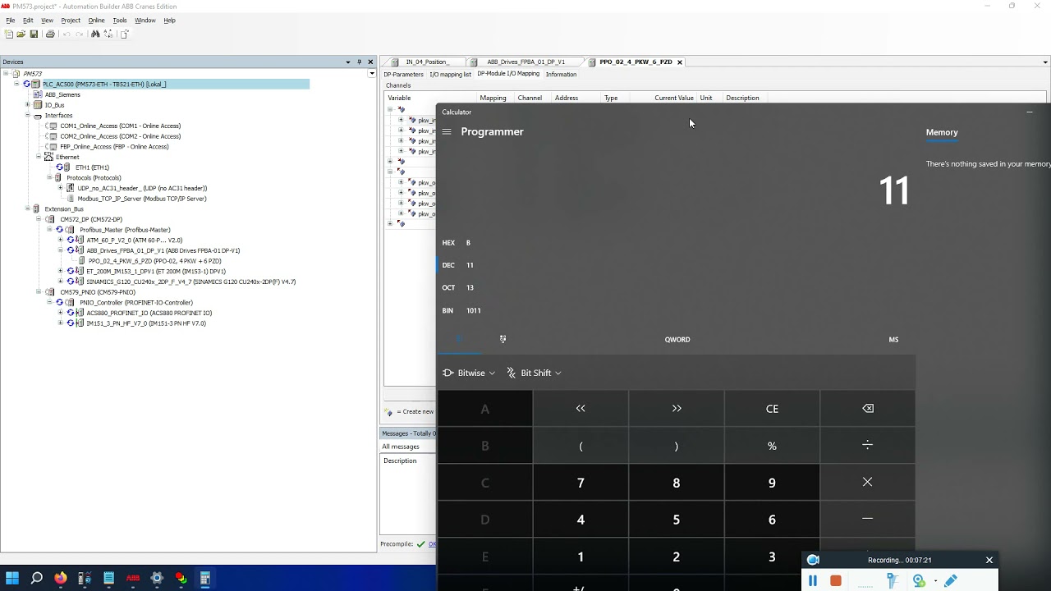Open Bit Shift dropdown in Calculator
Viewport: 1051px width, 591px height.
click(534, 373)
